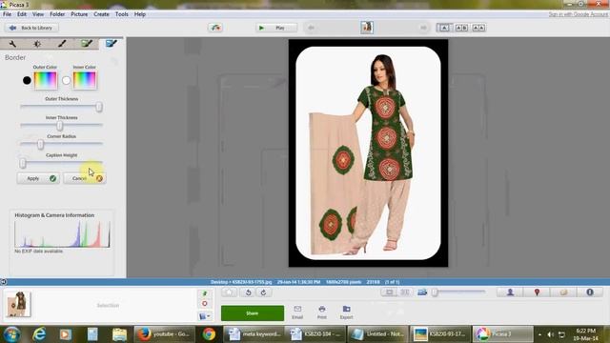Click the small zoom thumbnail icon beside slider
610x343 pixels.
click(422, 293)
